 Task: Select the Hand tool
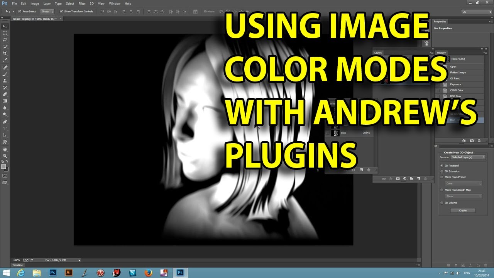(x=5, y=149)
